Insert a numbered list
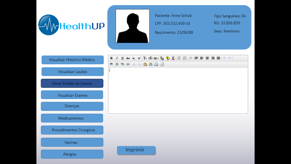 [184, 58]
